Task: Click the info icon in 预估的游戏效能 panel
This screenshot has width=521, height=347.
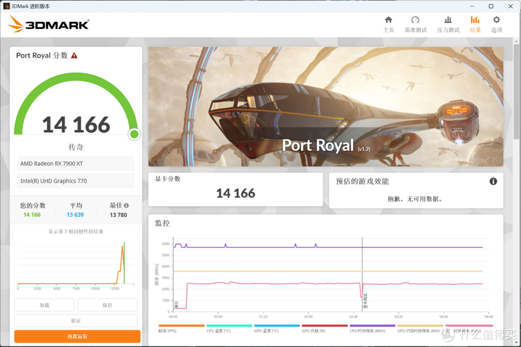Action: pyautogui.click(x=493, y=181)
